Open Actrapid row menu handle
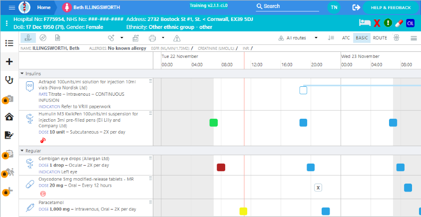The width and height of the screenshot is (421, 217). tap(151, 81)
